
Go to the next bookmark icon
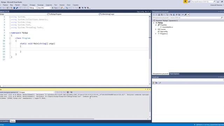click(x=85, y=8)
